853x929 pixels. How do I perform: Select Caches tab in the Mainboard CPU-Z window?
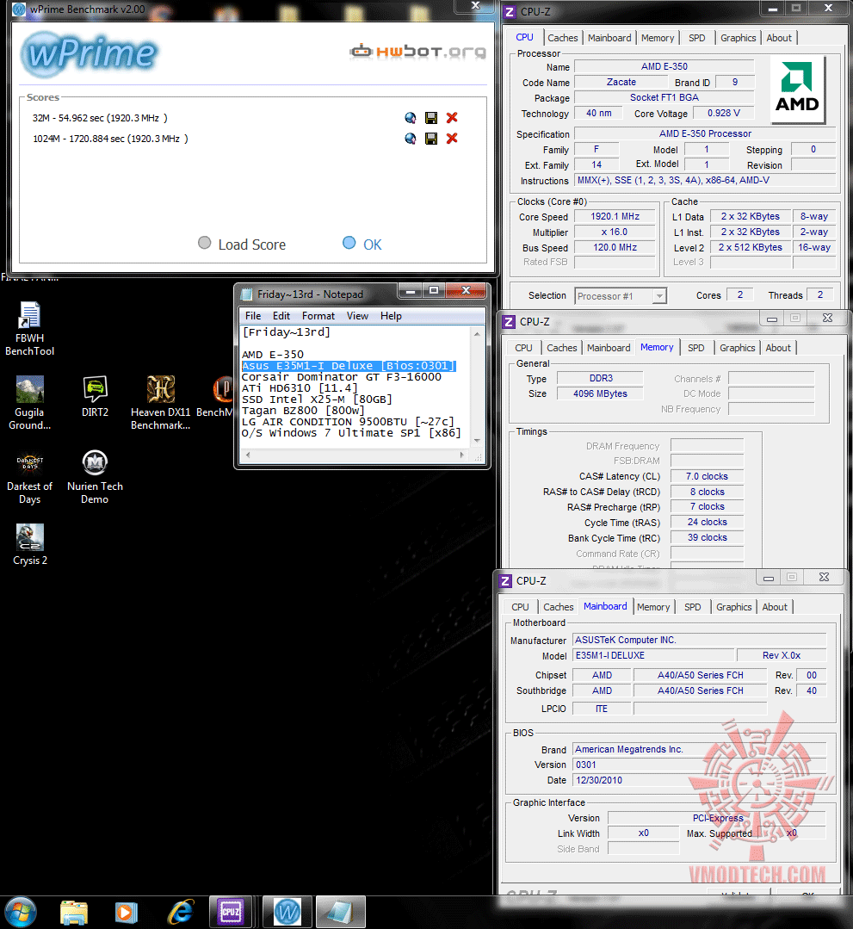[559, 607]
